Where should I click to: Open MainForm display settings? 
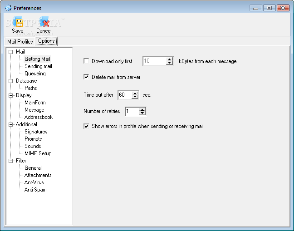[x=35, y=103]
